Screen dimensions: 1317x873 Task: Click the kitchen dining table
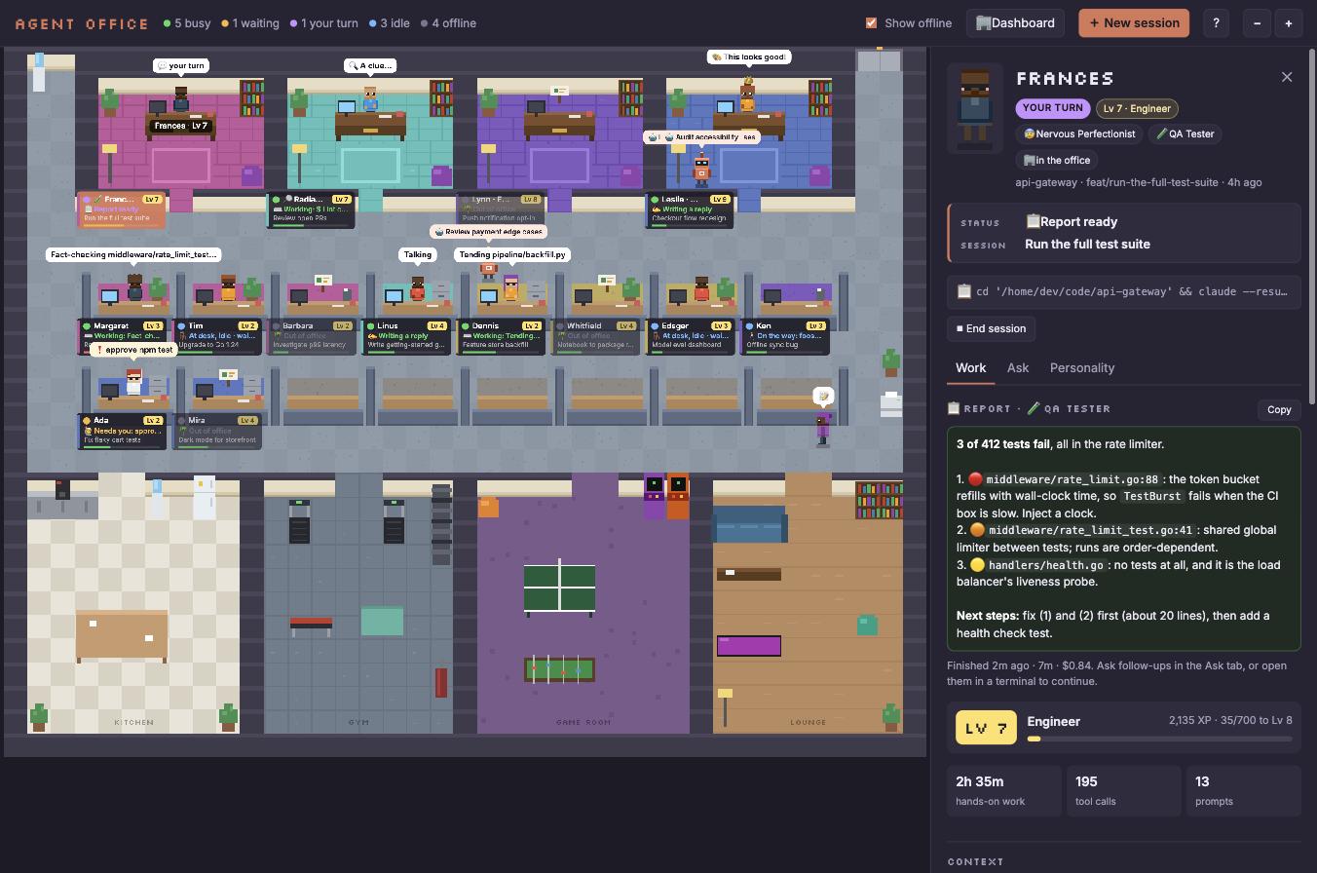[x=122, y=635]
